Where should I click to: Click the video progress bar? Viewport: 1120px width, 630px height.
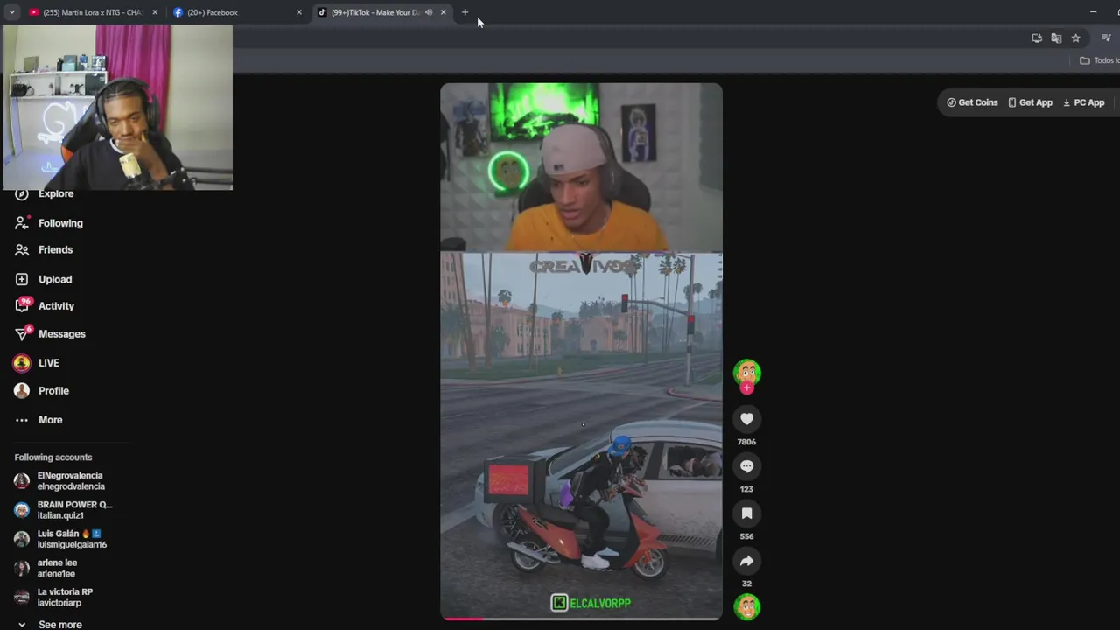tap(581, 619)
